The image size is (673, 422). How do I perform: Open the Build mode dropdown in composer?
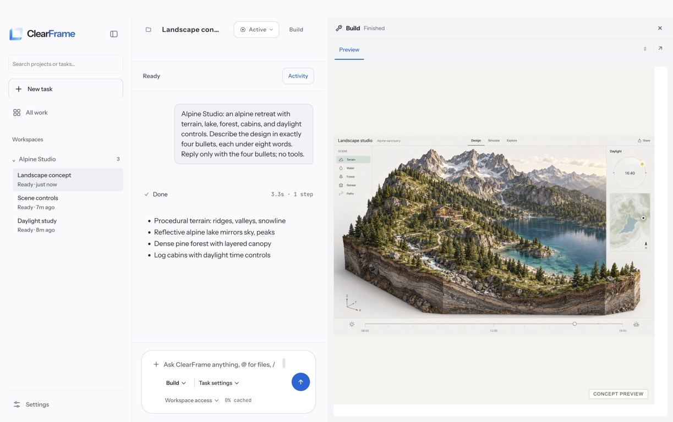coord(176,383)
